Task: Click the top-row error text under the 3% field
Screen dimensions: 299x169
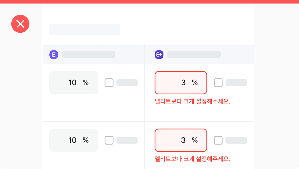Action: pyautogui.click(x=192, y=101)
